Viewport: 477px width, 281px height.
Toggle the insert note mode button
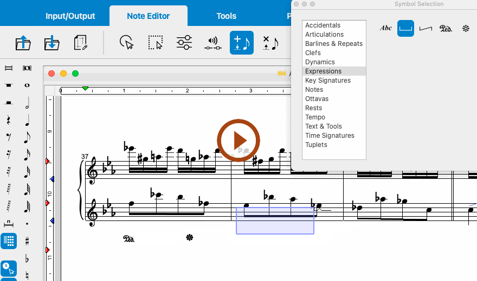(x=242, y=43)
